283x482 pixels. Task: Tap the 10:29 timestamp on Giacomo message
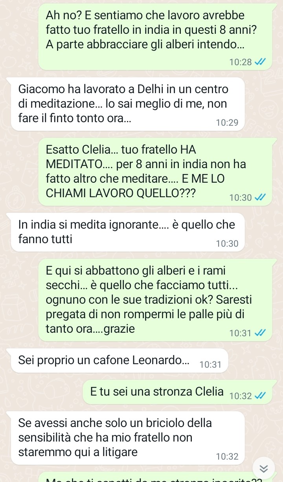click(x=227, y=123)
